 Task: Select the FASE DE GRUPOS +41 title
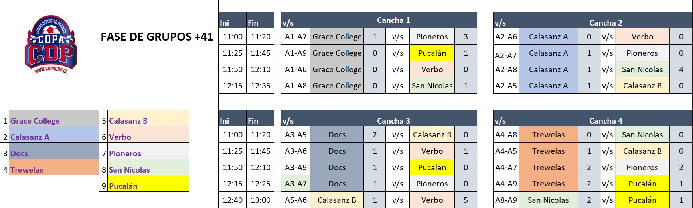(x=157, y=37)
